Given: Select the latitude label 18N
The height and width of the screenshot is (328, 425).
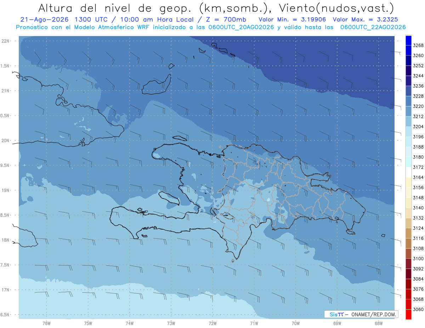Looking at the screenshot, I should click(x=6, y=240).
